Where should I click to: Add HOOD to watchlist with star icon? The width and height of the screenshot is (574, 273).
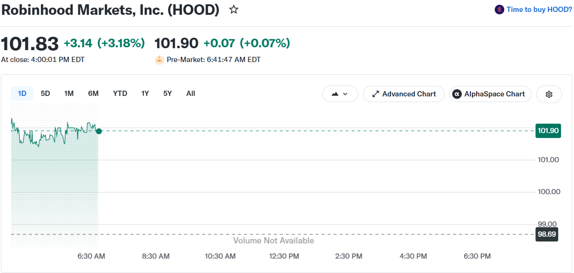(x=234, y=10)
